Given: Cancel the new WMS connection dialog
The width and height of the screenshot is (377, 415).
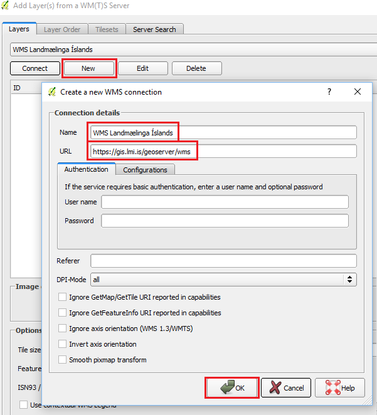Looking at the screenshot, I should pyautogui.click(x=286, y=388).
